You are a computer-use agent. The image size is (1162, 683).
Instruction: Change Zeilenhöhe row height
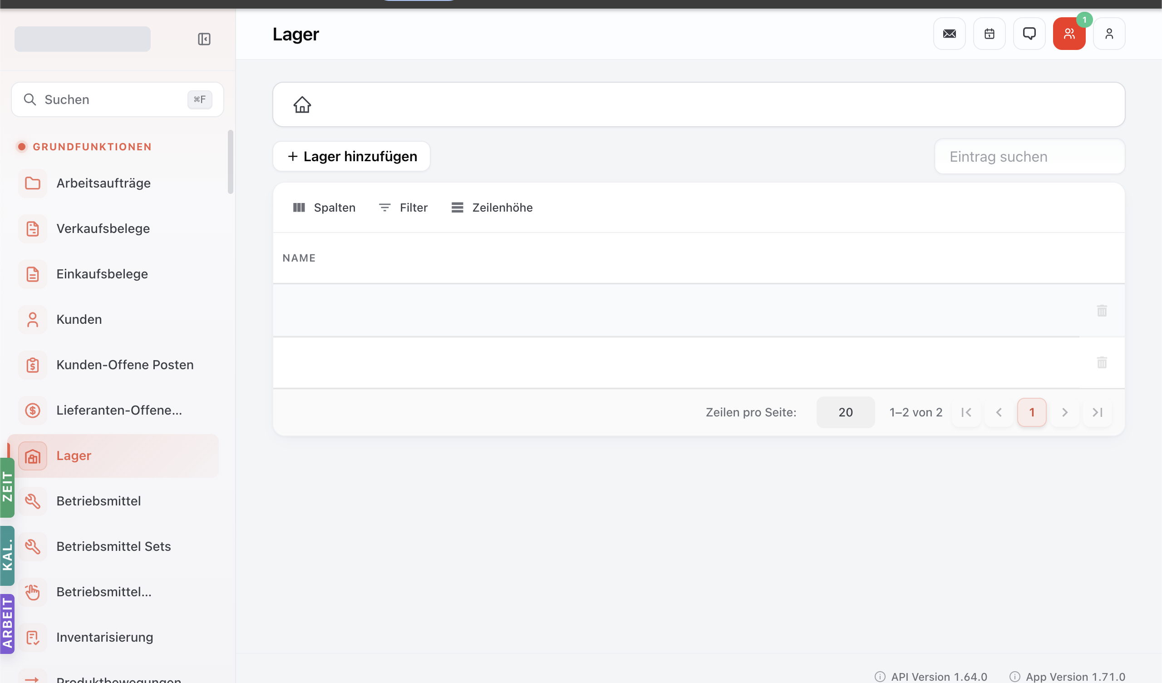tap(492, 208)
